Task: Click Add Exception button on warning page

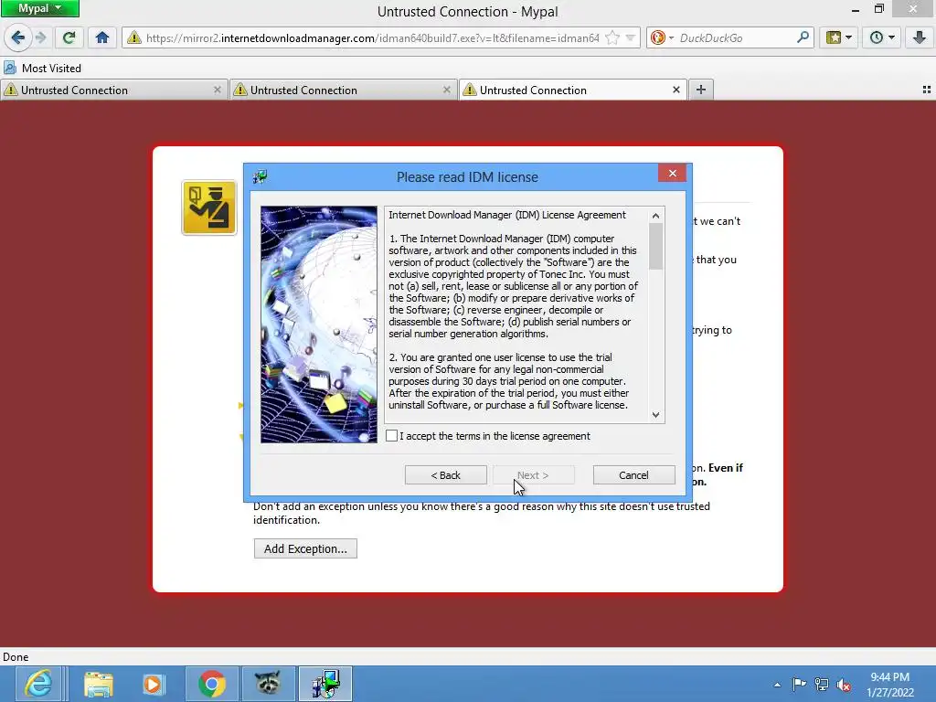Action: click(305, 548)
